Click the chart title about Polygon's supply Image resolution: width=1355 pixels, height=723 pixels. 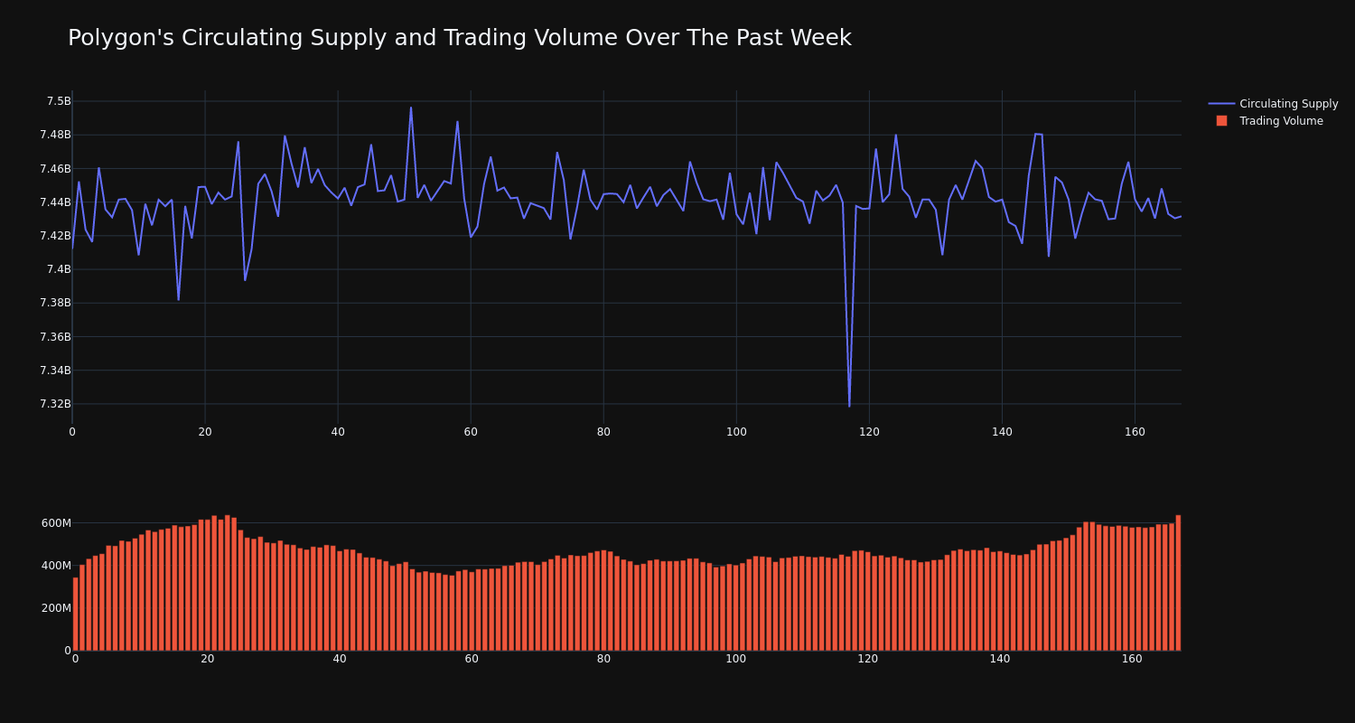coord(459,38)
